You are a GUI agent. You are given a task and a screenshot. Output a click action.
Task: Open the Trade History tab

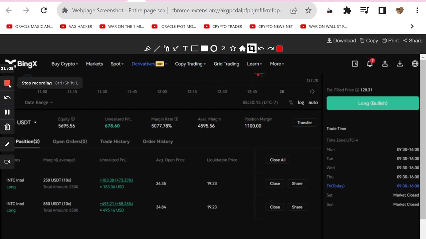coord(115,141)
